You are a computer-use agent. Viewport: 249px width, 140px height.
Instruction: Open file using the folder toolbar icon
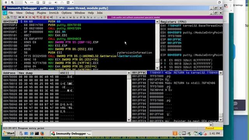tap(5, 17)
